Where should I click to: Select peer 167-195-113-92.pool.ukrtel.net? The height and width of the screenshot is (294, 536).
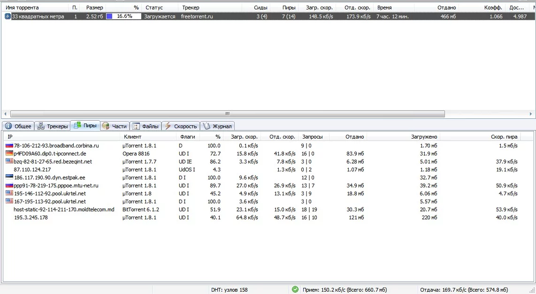tap(50, 201)
